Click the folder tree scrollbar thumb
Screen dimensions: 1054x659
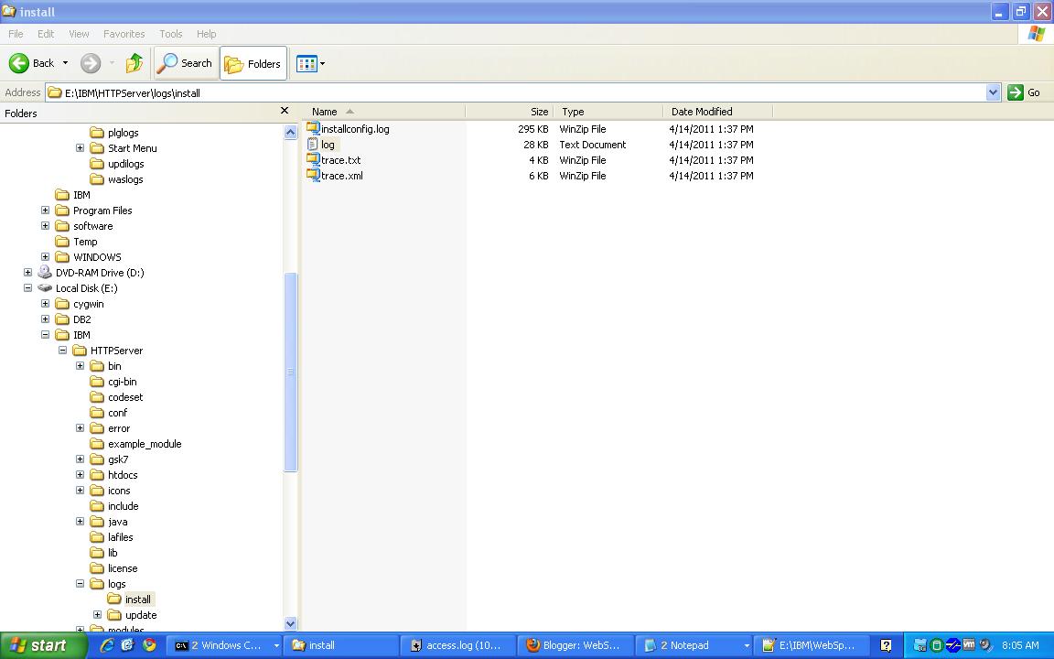pyautogui.click(x=290, y=372)
